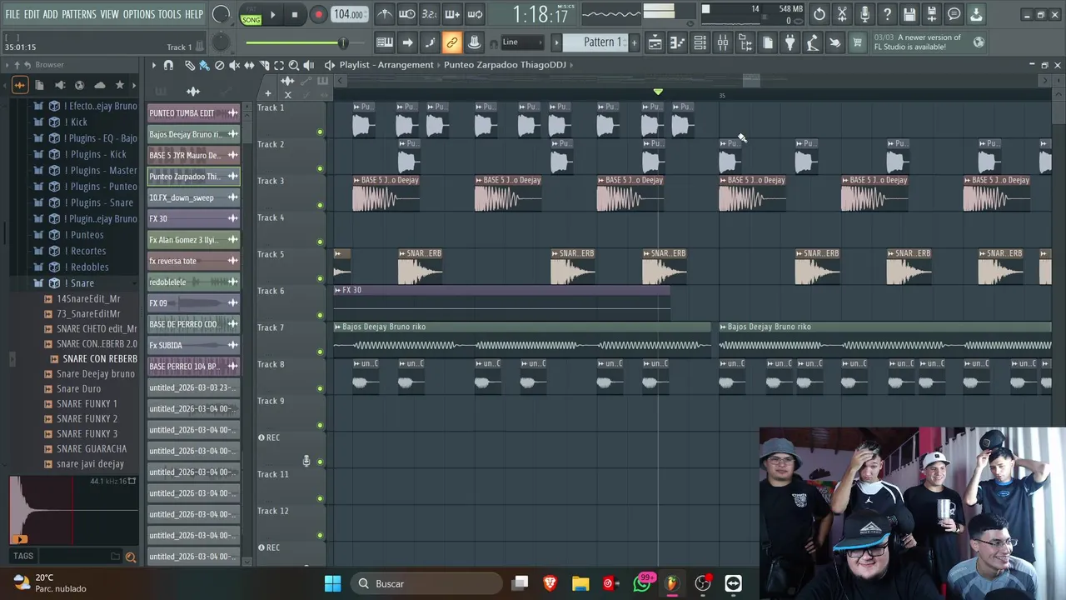This screenshot has height=600, width=1066.
Task: Select the playlist slice tool
Action: coord(264,65)
